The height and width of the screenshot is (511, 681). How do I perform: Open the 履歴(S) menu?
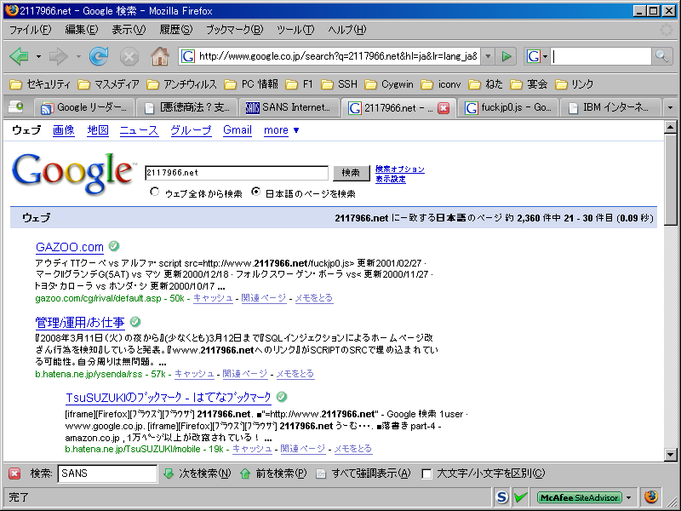pos(176,30)
